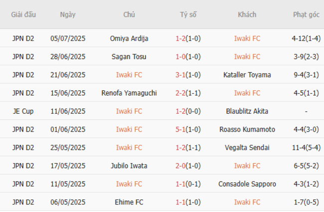Open the Consadole Sapporo team link
Screen dimensions: 324x212
[247, 184]
